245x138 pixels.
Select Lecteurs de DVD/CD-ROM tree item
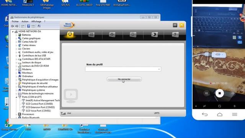36,66
